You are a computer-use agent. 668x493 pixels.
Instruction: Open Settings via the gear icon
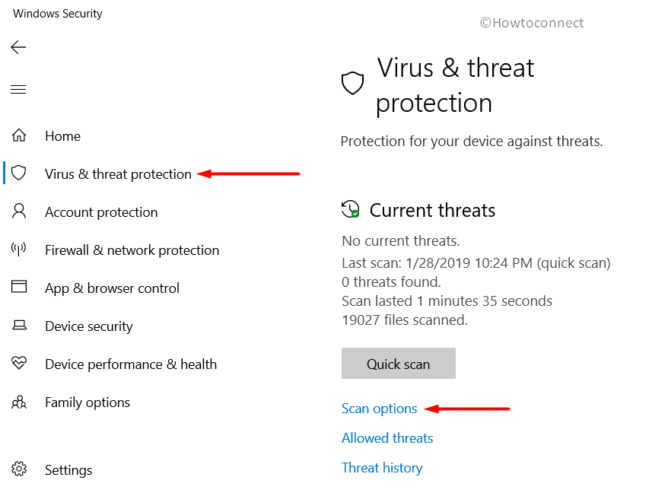19,469
